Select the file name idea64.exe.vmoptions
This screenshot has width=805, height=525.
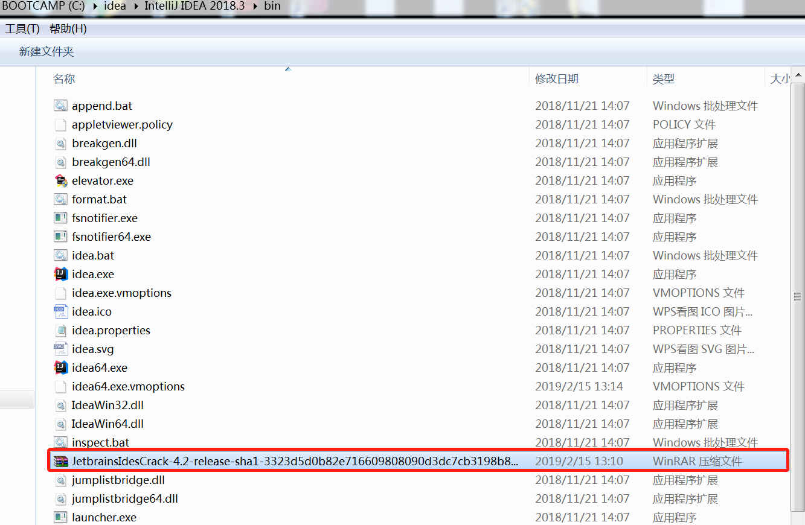pyautogui.click(x=128, y=386)
